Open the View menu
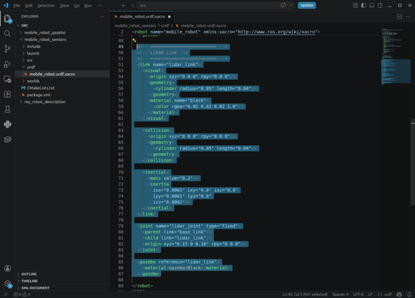Image resolution: width=415 pixels, height=298 pixels. (x=64, y=5)
